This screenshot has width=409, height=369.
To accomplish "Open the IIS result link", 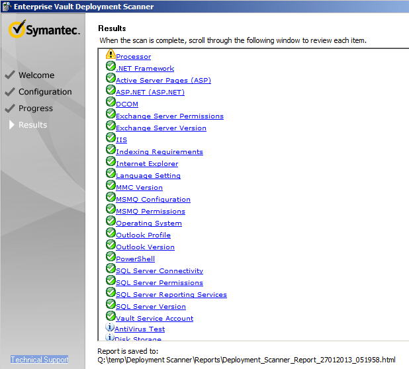I will coord(121,140).
